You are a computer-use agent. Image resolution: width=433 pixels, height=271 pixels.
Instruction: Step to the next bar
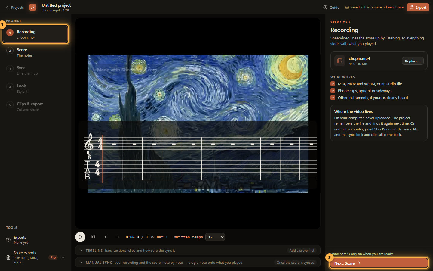[118, 237]
